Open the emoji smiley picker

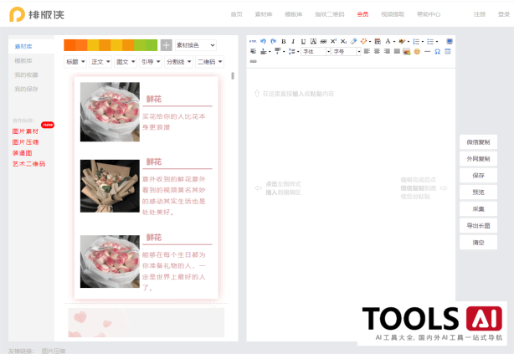tap(416, 51)
